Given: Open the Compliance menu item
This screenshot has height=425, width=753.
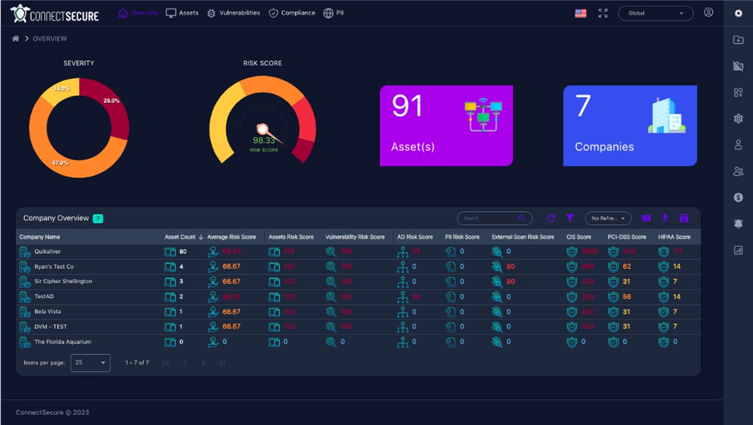Looking at the screenshot, I should tap(292, 13).
